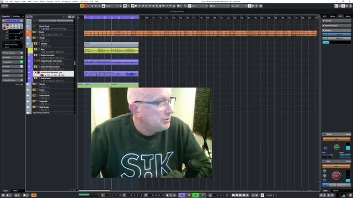Click the Redo arrow in the toolbar
353x198 pixels.
point(7,6)
